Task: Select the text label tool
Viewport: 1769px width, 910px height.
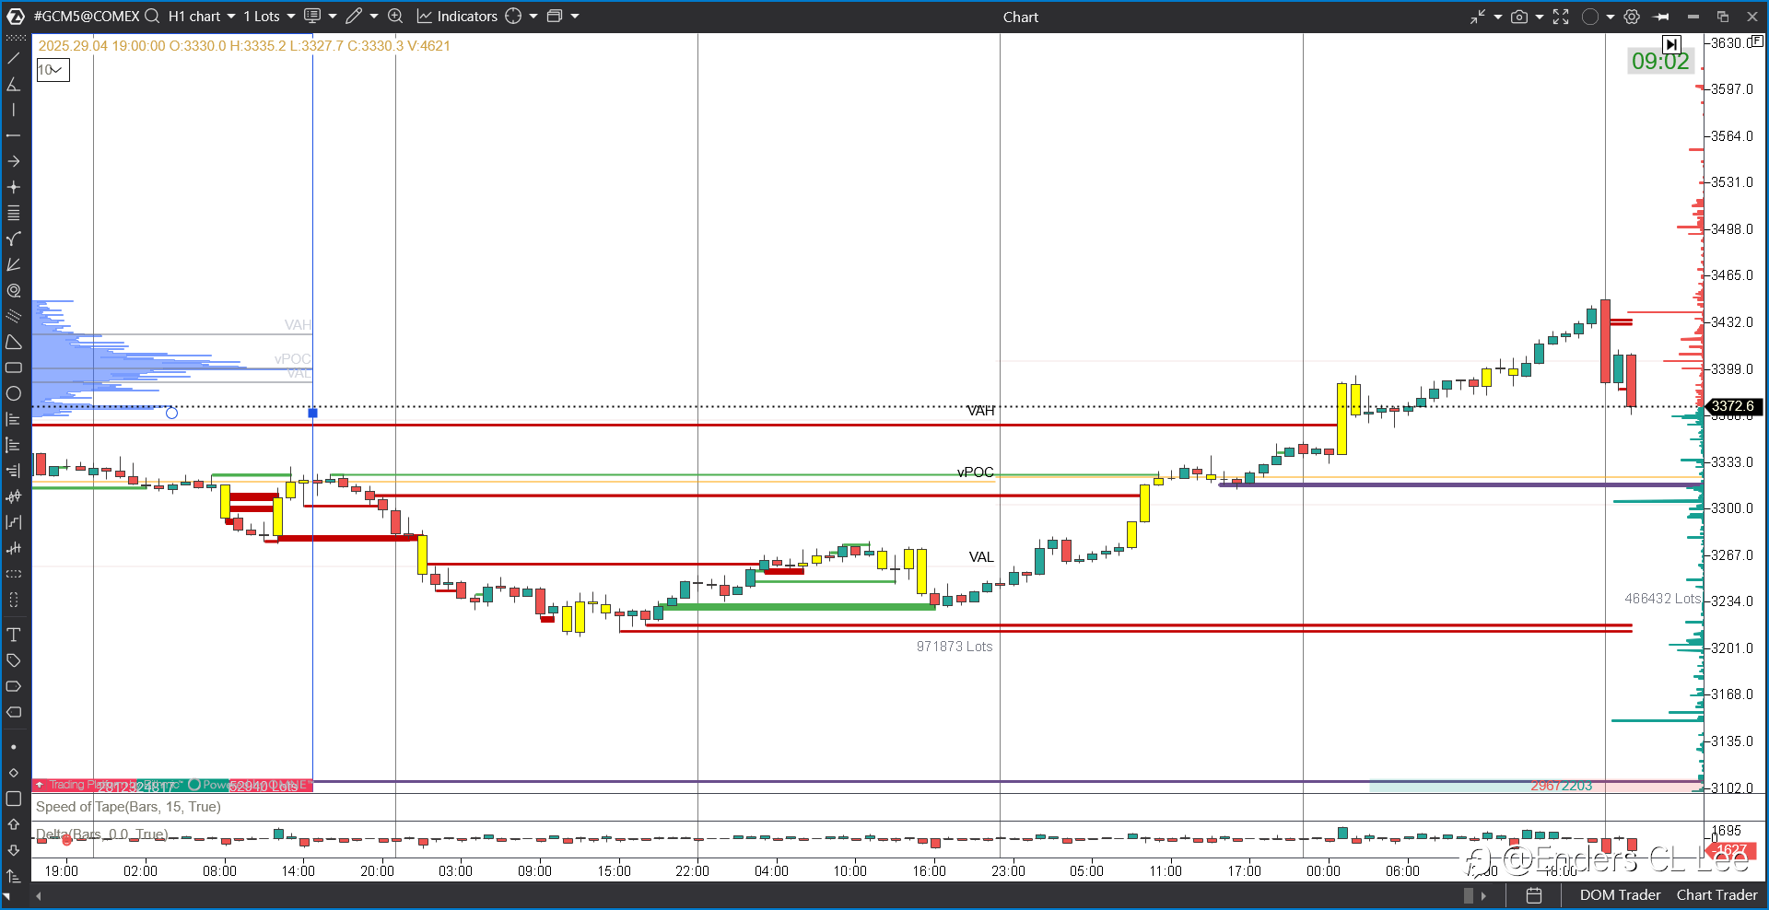Action: [x=13, y=635]
